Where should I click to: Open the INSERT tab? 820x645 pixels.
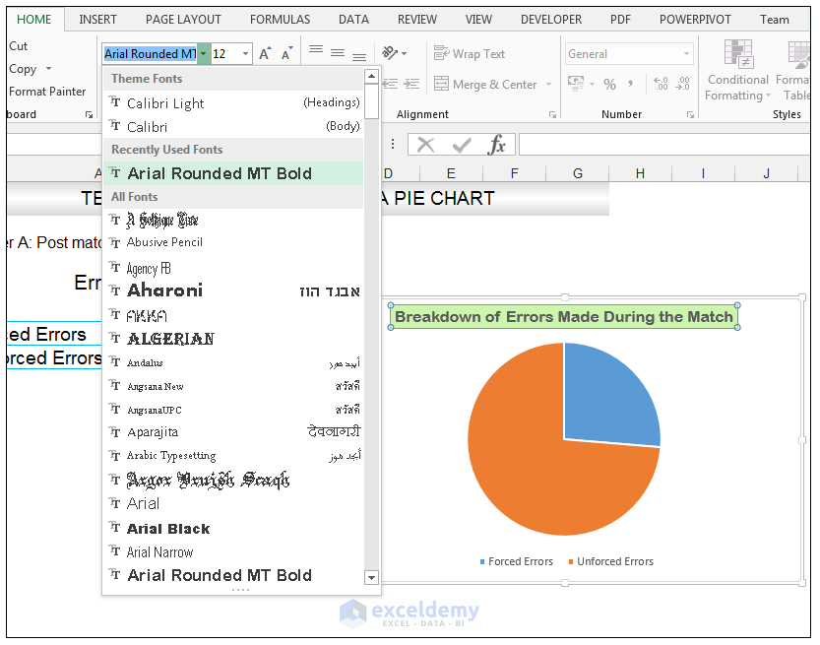pyautogui.click(x=97, y=20)
